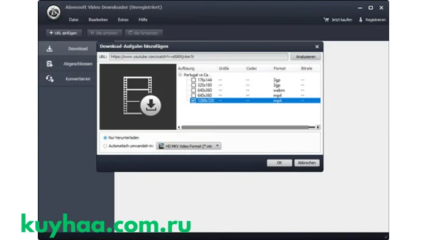Viewport: 427px width, 240px height.
Task: Click the Aiseesoft app logo icon
Action: pyautogui.click(x=54, y=12)
